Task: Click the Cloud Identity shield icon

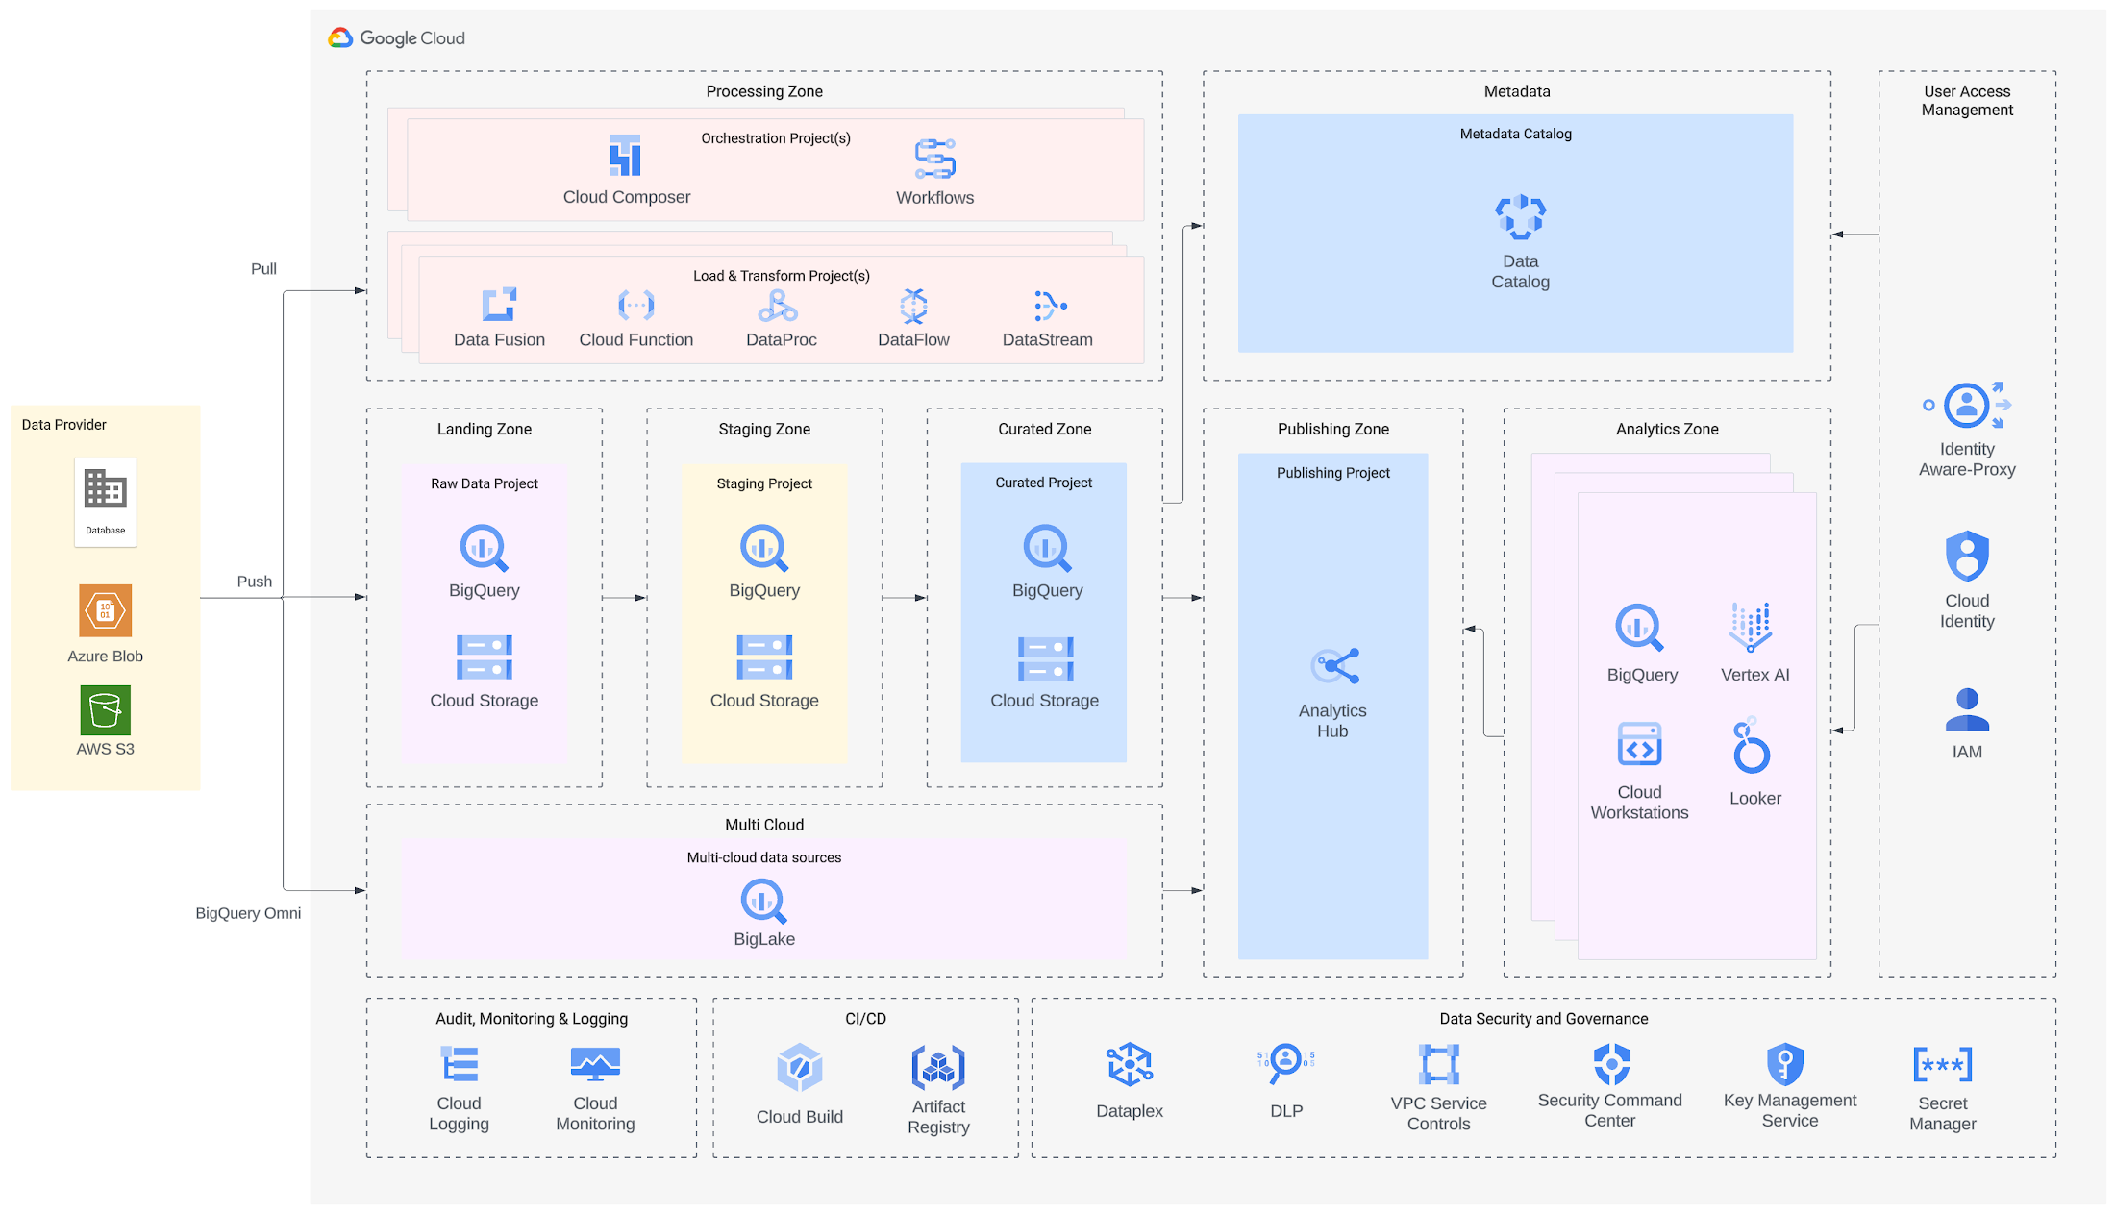Action: [x=1967, y=556]
